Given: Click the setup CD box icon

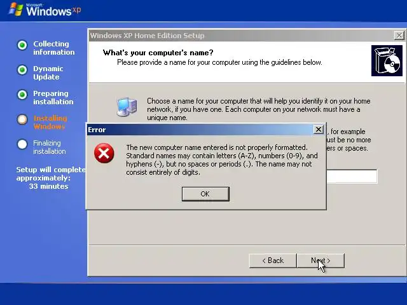Looking at the screenshot, I should point(387,61).
